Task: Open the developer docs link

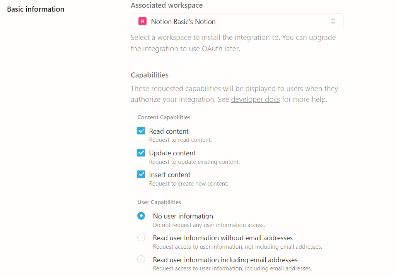Action: (x=255, y=100)
